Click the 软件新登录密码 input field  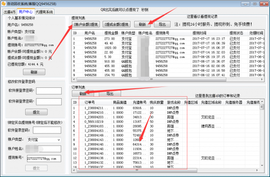[x=49, y=101]
